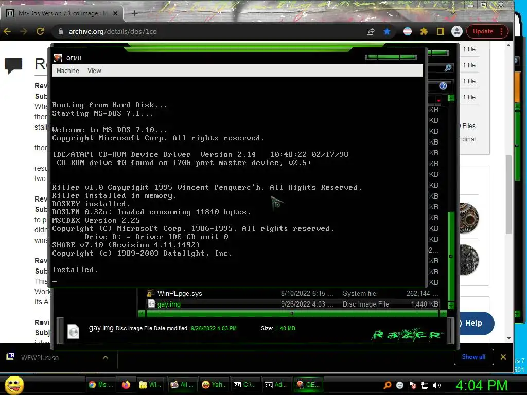The height and width of the screenshot is (395, 527).
Task: Click the webpage scrollbar up arrow
Action: (508, 45)
